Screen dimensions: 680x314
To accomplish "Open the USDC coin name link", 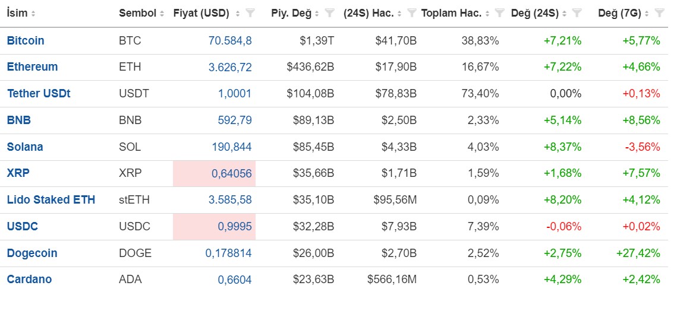I will click(x=23, y=227).
